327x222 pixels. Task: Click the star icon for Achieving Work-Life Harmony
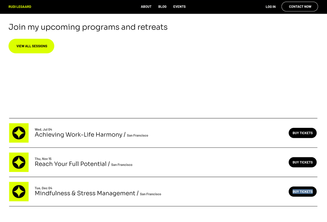[x=19, y=133]
